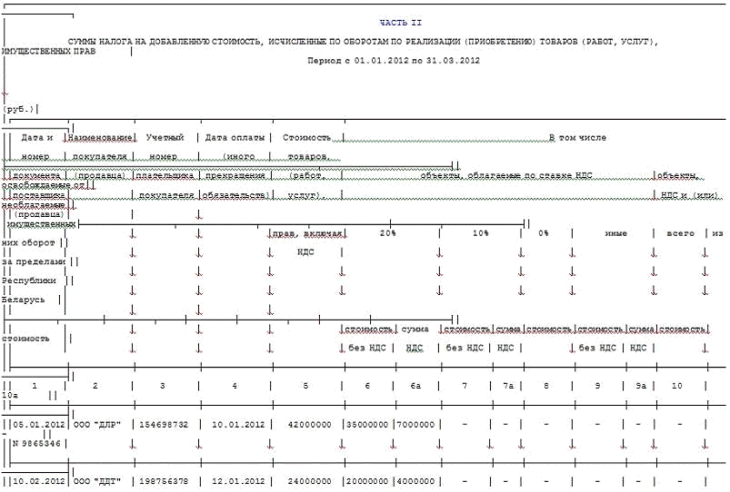Viewport: 730px width, 492px height.
Task: Click the (руб.) unit label
Action: [x=19, y=109]
